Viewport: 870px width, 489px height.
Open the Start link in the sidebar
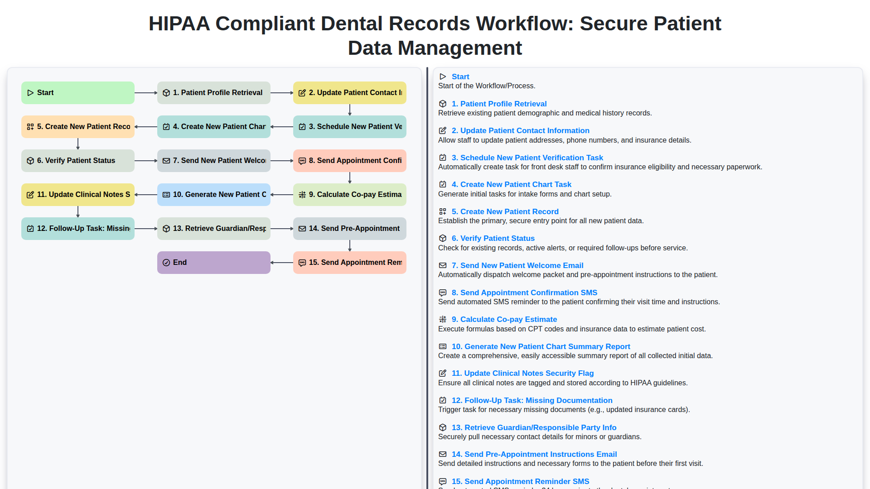point(460,77)
